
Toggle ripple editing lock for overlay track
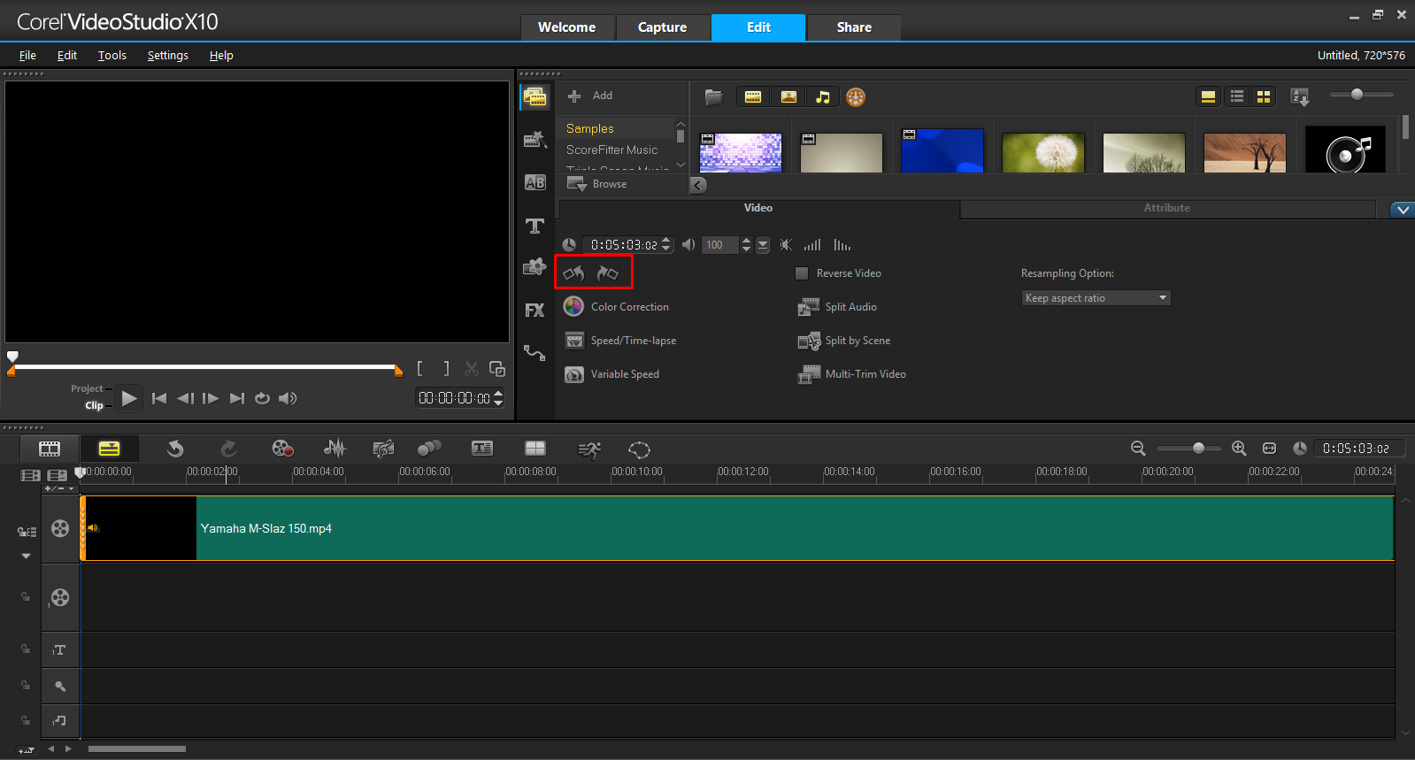click(x=26, y=597)
